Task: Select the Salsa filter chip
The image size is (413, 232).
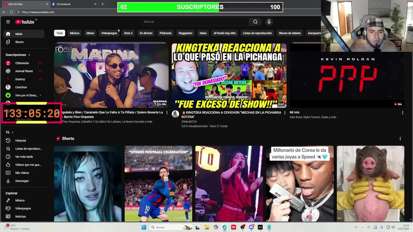Action: click(203, 33)
